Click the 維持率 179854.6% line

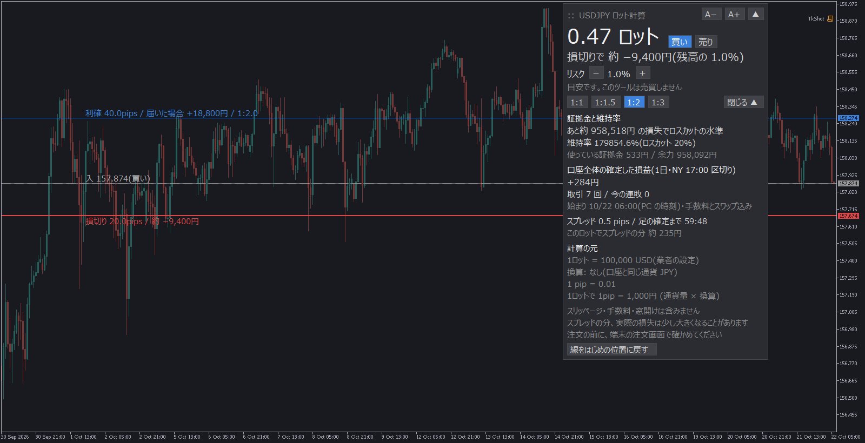(x=631, y=143)
